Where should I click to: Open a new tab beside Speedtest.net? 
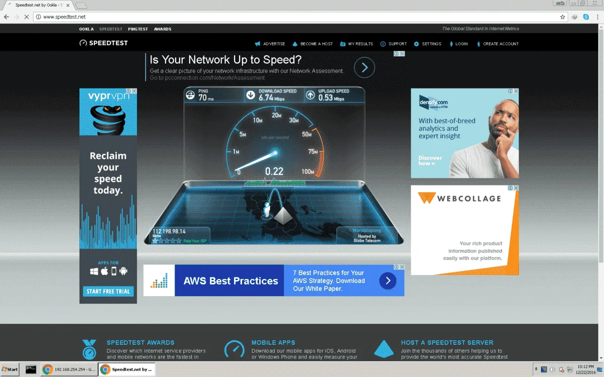(81, 5)
